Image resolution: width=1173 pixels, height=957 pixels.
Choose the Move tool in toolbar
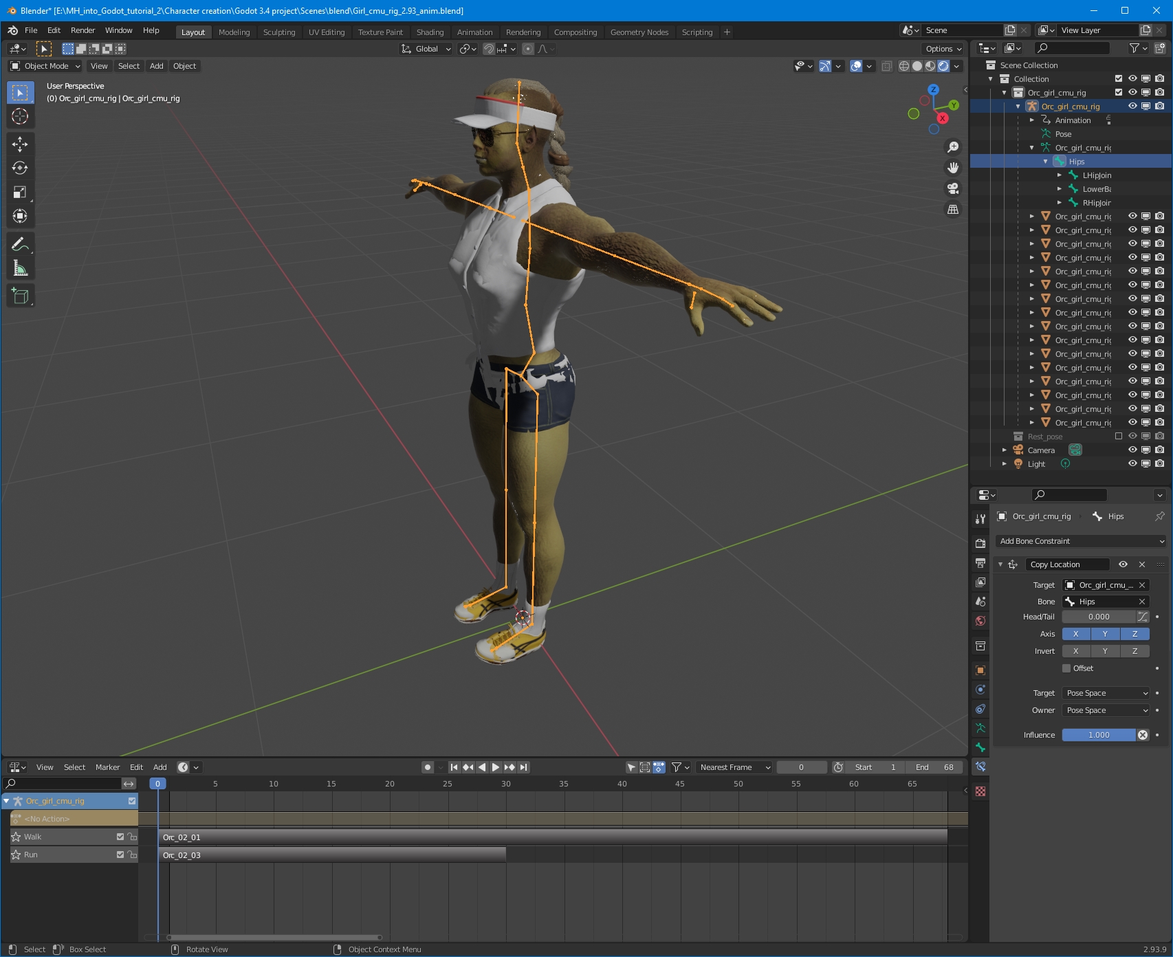[20, 144]
